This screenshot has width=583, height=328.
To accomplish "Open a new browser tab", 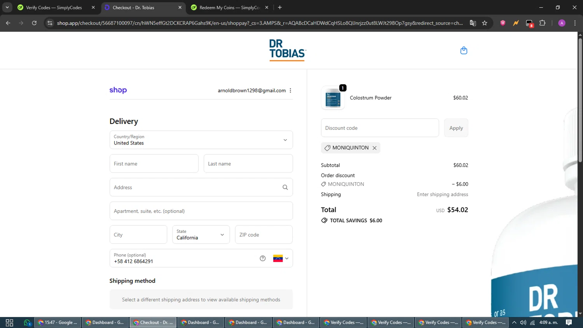I will click(x=280, y=7).
